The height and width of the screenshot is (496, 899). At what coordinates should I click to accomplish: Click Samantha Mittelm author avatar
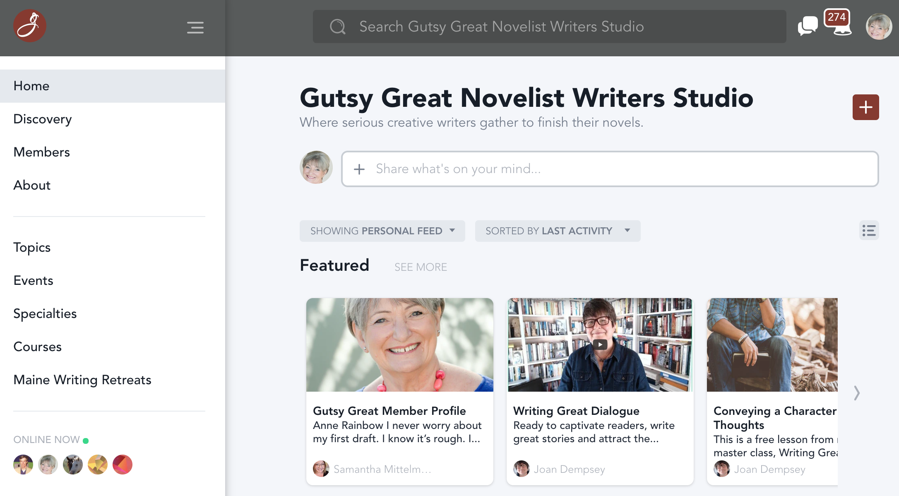321,469
